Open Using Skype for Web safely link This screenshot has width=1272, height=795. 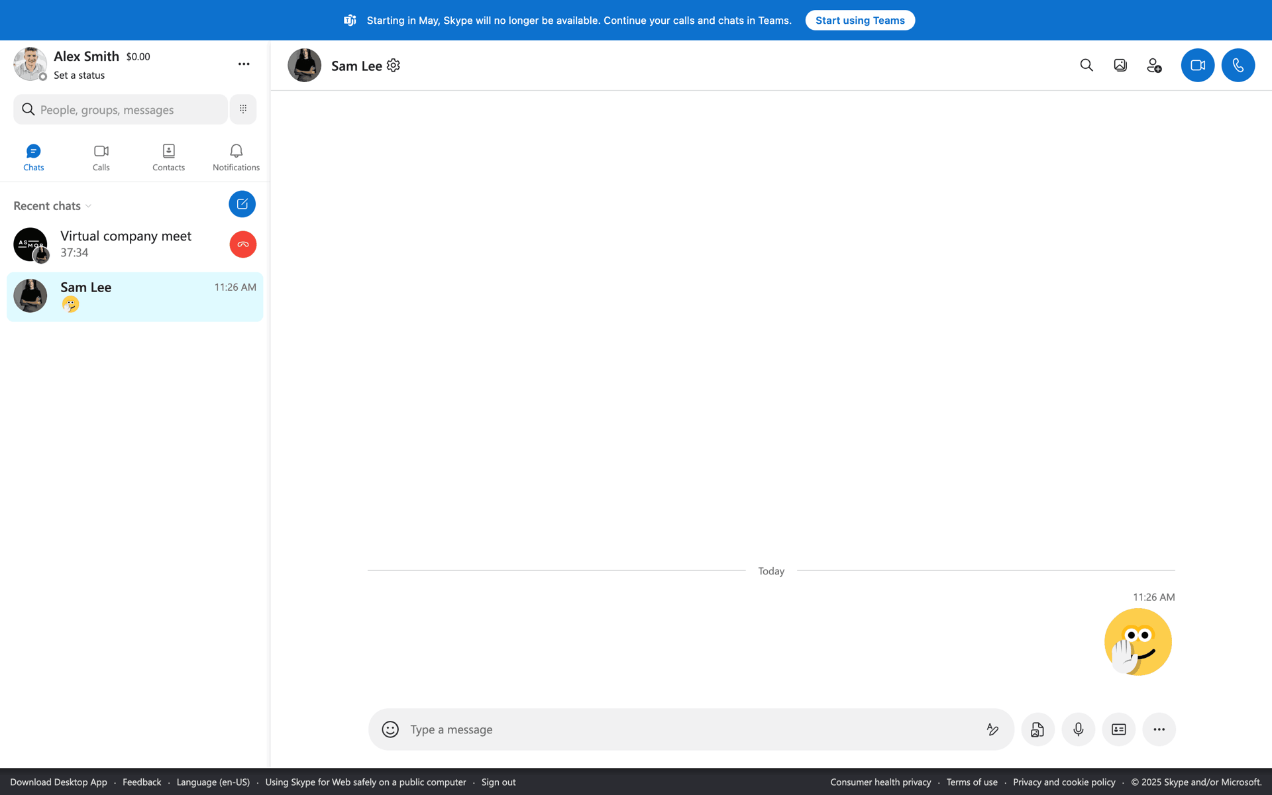(x=366, y=782)
